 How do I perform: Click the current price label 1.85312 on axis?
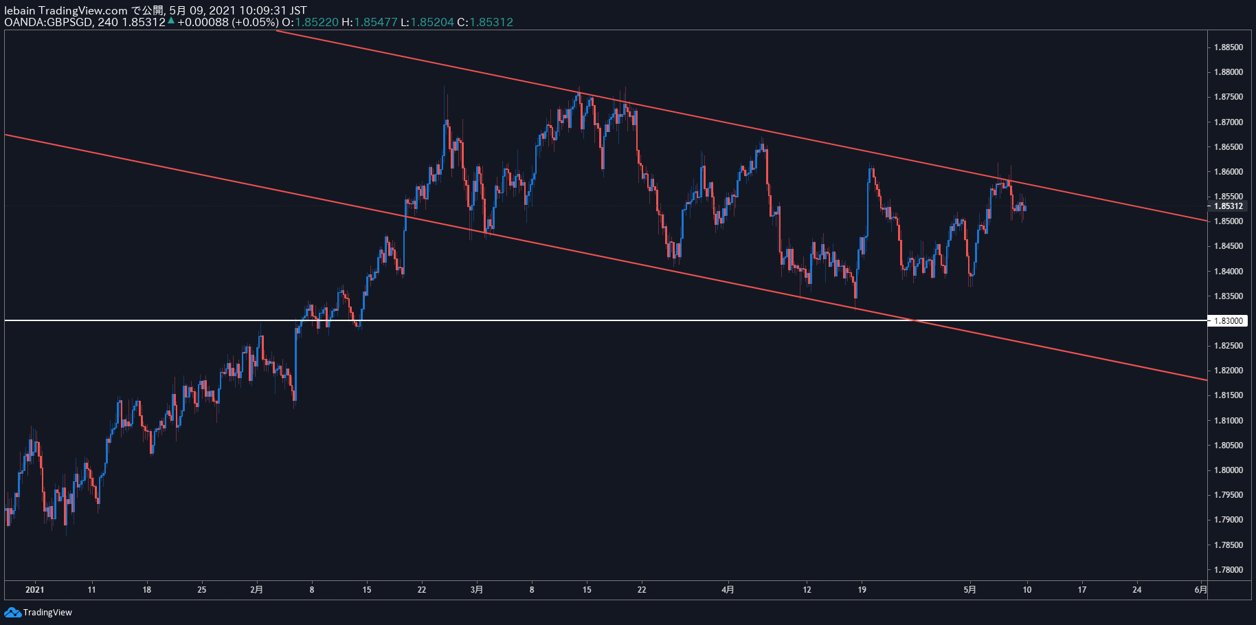coord(1228,206)
